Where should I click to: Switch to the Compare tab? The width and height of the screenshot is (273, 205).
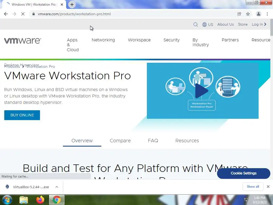pyautogui.click(x=120, y=141)
